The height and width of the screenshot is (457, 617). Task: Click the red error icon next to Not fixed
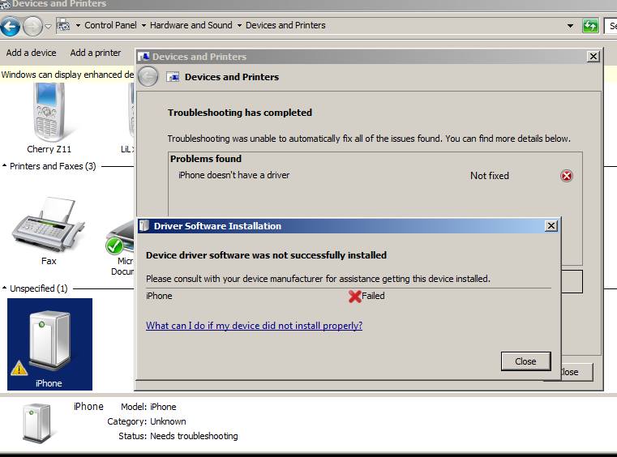[566, 176]
